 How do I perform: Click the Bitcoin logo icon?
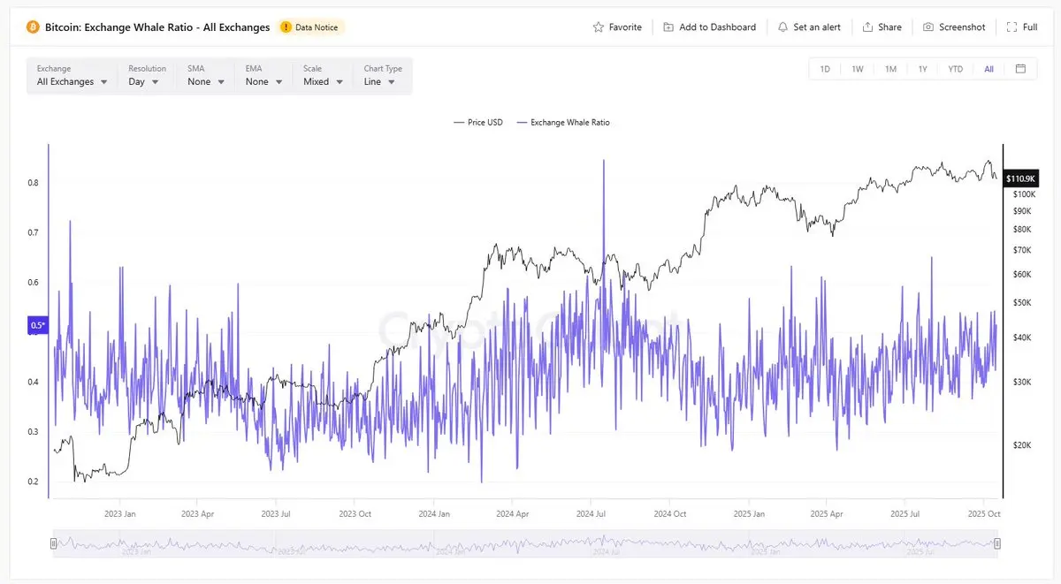tap(34, 27)
